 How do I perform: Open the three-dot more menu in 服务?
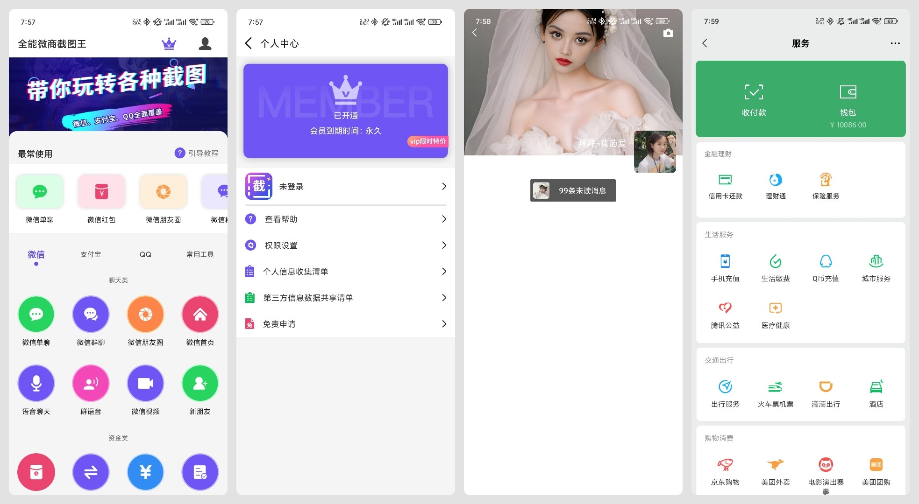coord(895,43)
